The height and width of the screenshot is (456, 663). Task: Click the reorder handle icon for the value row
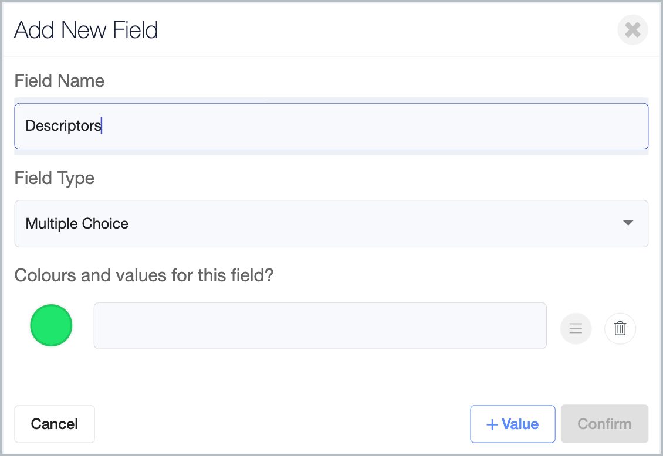576,328
